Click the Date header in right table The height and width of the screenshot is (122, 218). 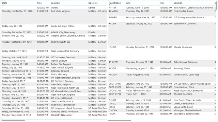pyautogui.click(x=128, y=3)
